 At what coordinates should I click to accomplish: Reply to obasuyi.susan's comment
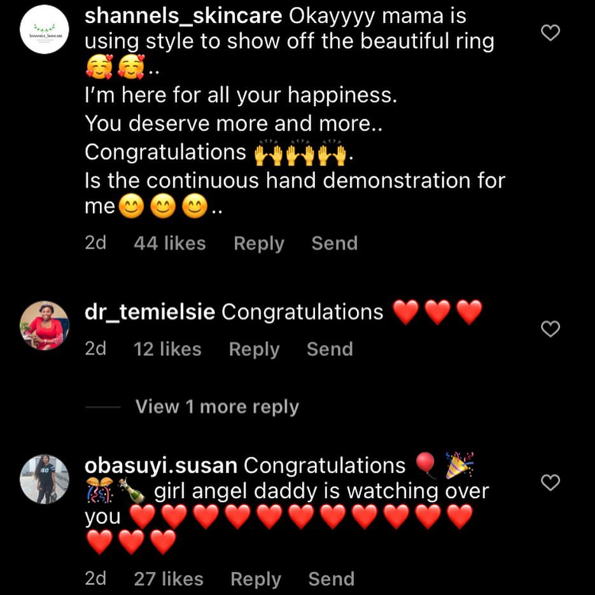[x=255, y=579]
